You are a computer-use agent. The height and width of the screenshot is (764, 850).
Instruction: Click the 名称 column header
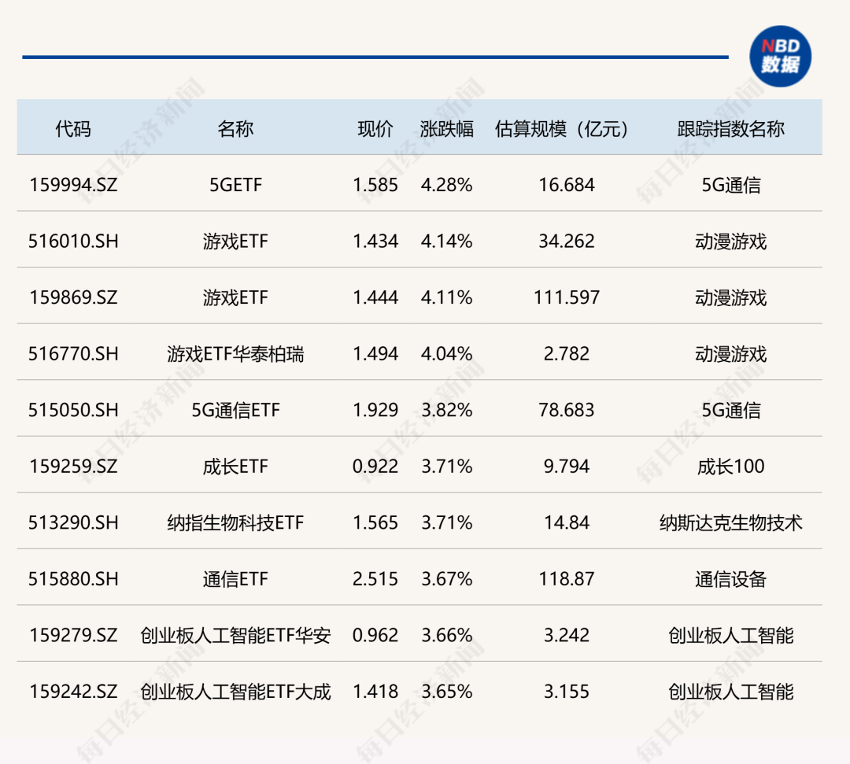point(235,129)
